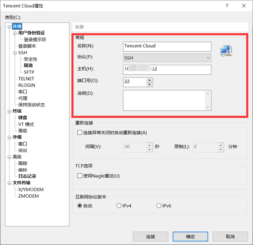Click the down arrow of description scrollbar
Viewport: 253px width, 245px height.
point(208,107)
